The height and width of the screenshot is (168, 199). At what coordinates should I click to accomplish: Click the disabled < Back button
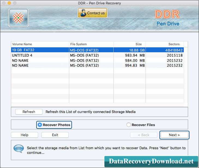click(144, 135)
